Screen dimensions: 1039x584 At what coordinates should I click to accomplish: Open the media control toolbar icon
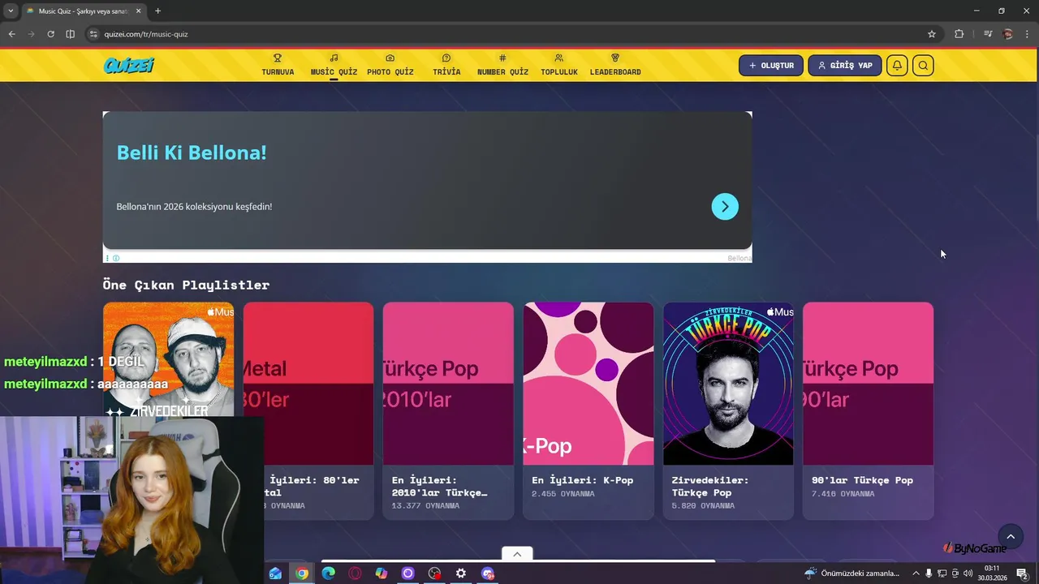988,34
